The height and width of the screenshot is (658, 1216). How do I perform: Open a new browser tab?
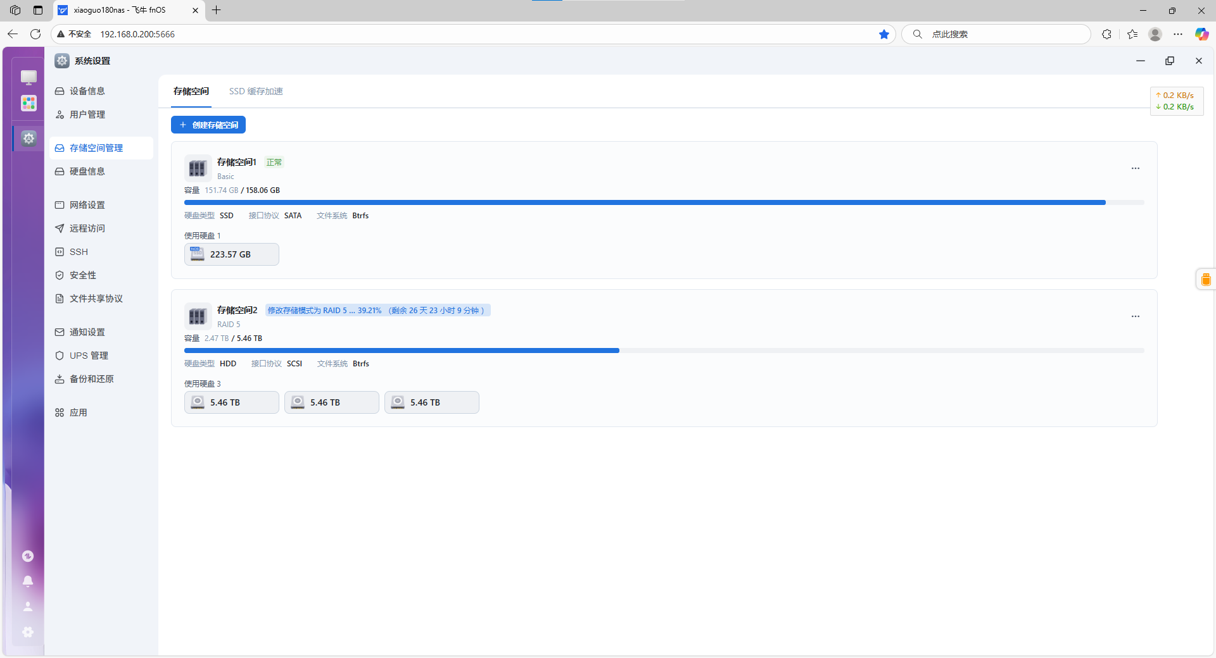[217, 10]
